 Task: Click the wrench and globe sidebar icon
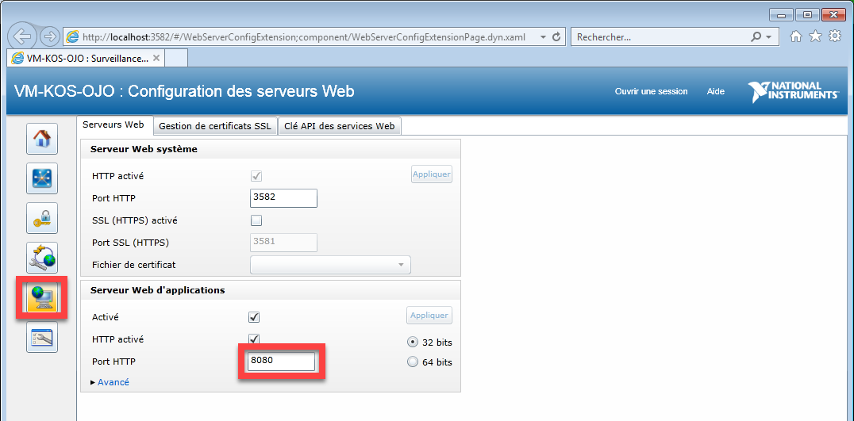(x=42, y=258)
